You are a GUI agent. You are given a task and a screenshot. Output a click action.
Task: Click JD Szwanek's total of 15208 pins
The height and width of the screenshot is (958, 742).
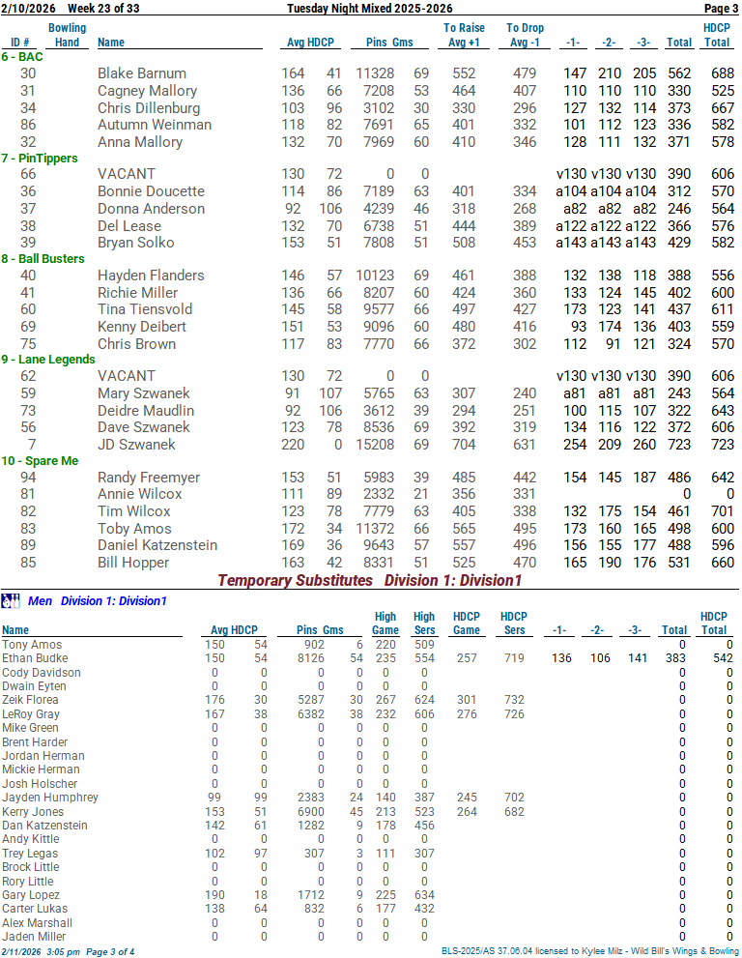(x=375, y=444)
